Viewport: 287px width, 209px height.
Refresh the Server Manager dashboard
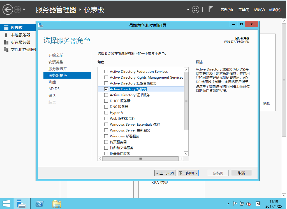click(195, 10)
